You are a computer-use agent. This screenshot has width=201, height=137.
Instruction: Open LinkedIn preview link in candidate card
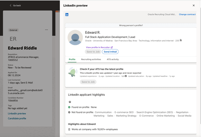(17, 114)
